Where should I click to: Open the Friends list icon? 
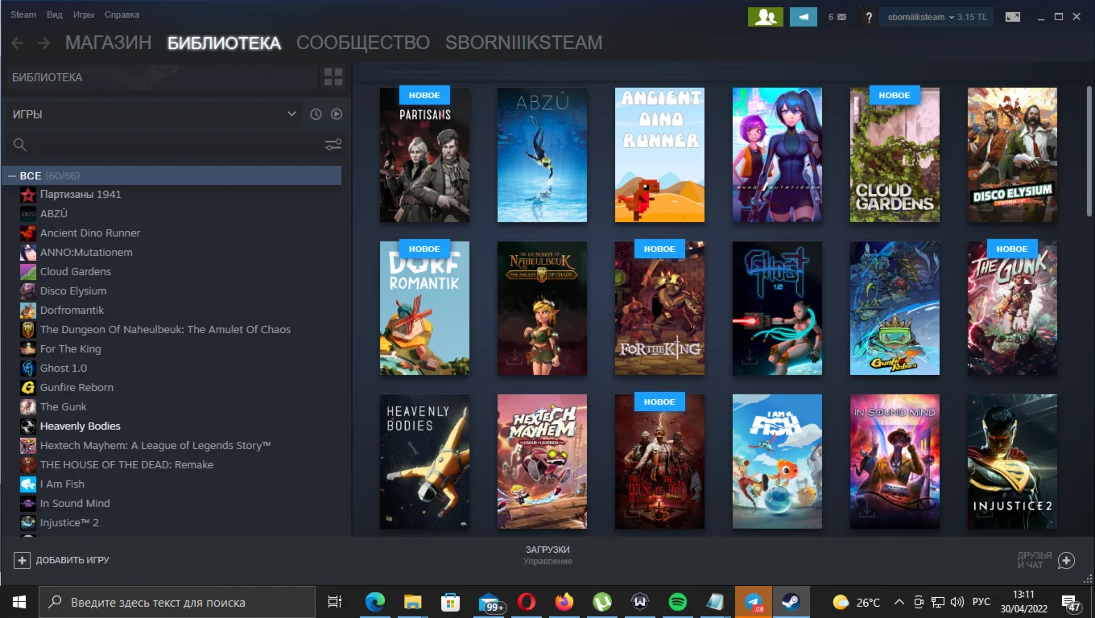765,17
